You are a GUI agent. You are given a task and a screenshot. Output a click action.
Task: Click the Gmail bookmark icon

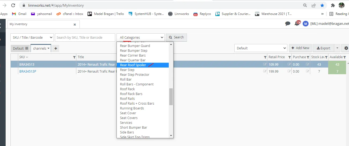[14, 14]
